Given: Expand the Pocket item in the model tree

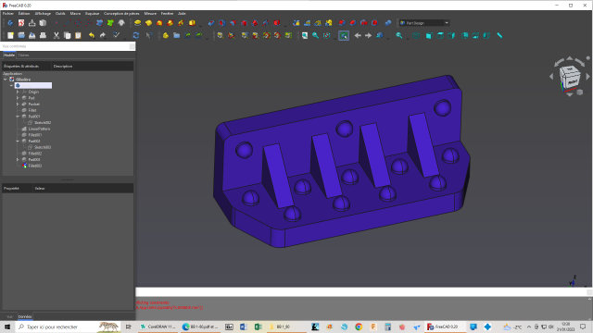Looking at the screenshot, I should (18, 105).
